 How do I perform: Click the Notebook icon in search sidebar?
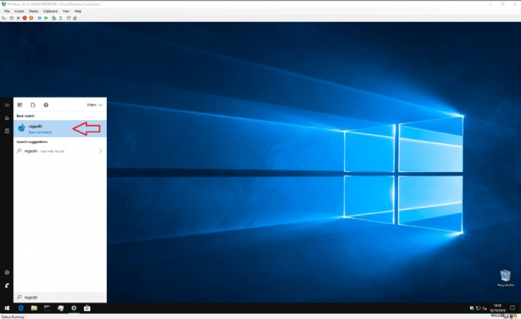coord(7,131)
